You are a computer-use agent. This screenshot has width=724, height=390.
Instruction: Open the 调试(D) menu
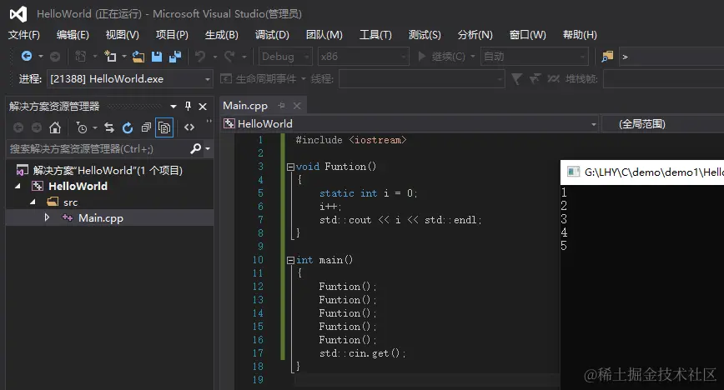[272, 35]
